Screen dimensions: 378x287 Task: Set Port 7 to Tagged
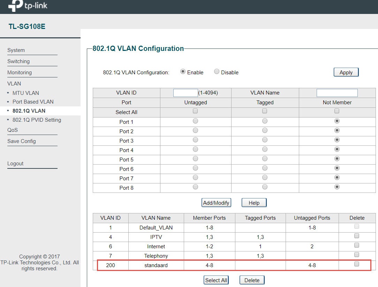pyautogui.click(x=265, y=178)
